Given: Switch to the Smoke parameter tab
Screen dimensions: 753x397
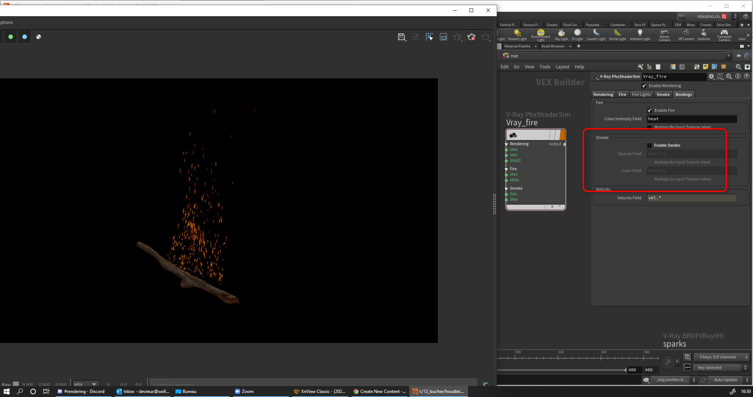Looking at the screenshot, I should (x=663, y=94).
